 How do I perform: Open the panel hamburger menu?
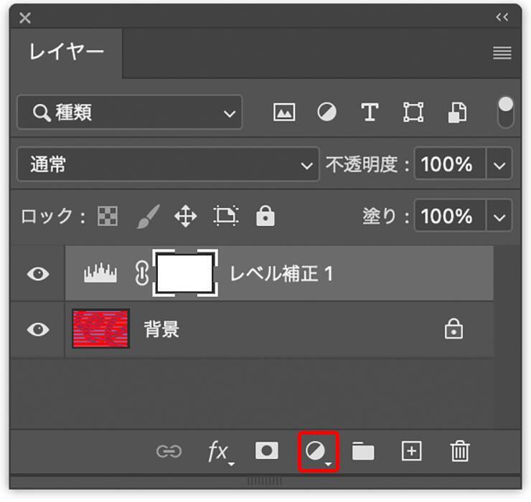point(502,53)
